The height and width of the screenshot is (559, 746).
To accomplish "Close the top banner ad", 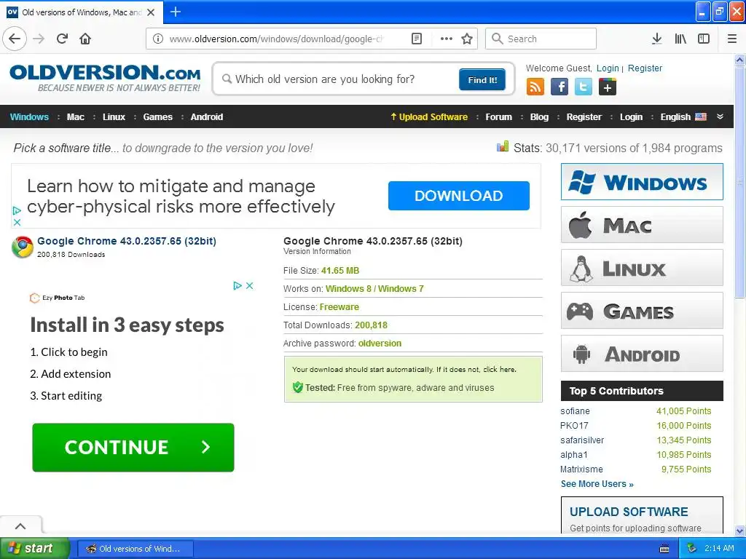I will pos(17,222).
